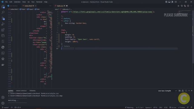Open errors and warnings count

click(18, 107)
